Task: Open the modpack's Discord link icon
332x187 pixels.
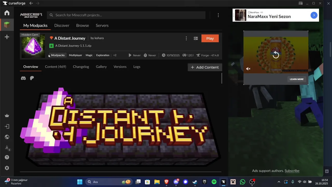Action: click(x=23, y=78)
